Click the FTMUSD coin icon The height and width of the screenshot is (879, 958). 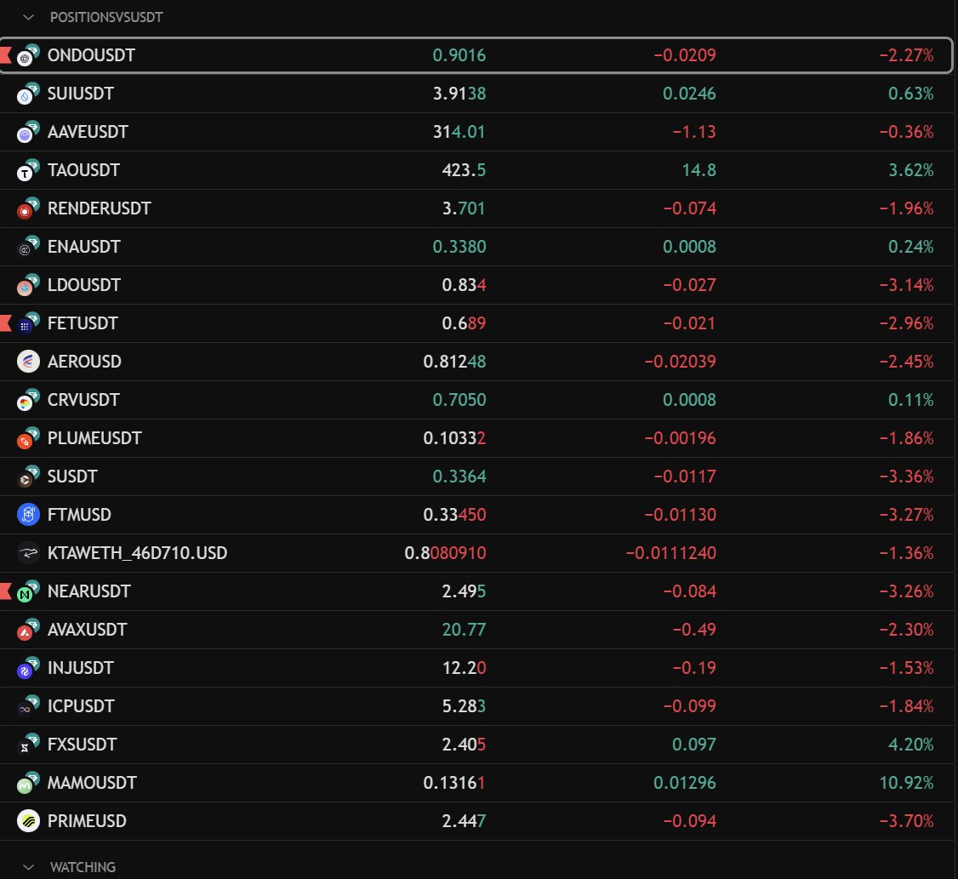click(x=28, y=515)
